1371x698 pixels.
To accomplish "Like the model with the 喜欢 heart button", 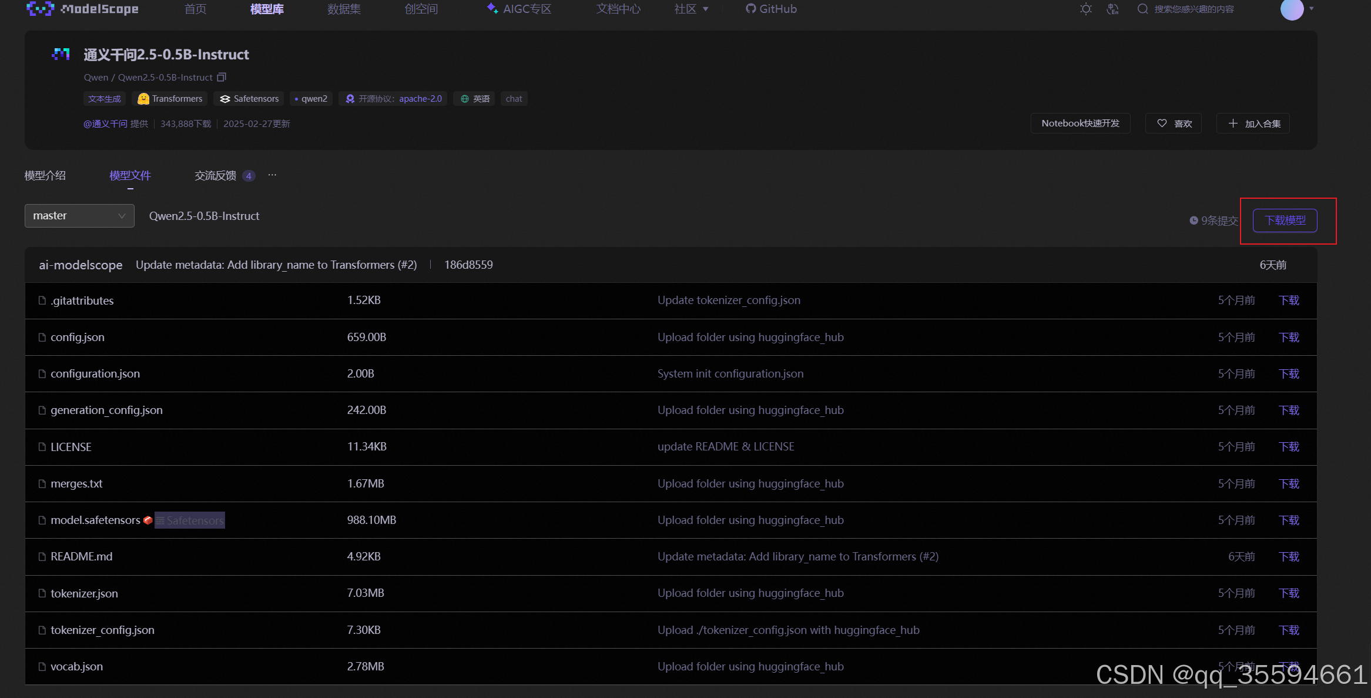I will [x=1174, y=123].
